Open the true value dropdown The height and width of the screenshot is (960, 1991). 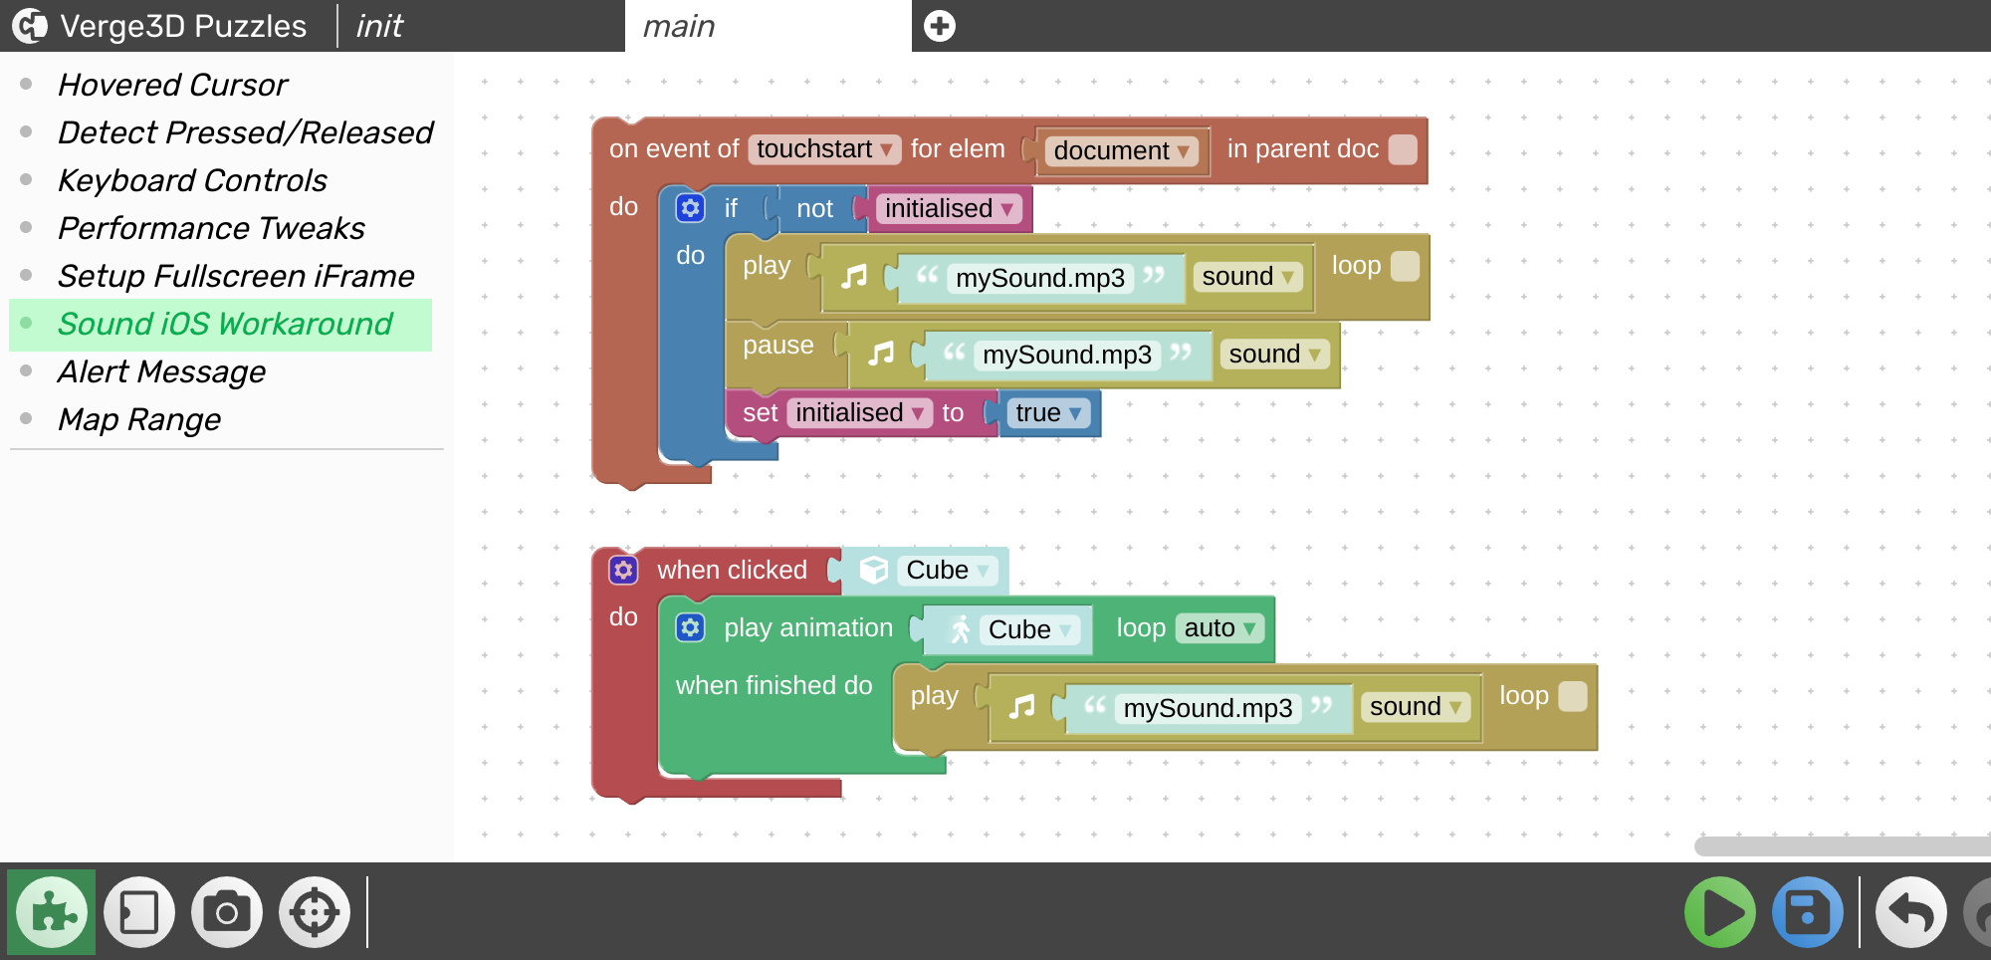pos(1047,413)
